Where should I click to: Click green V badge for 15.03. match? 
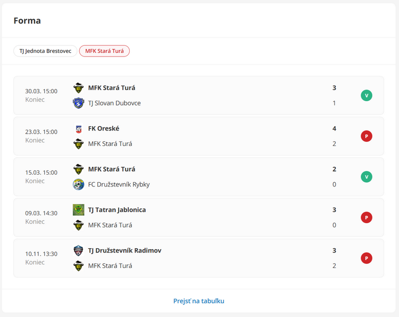click(x=367, y=177)
